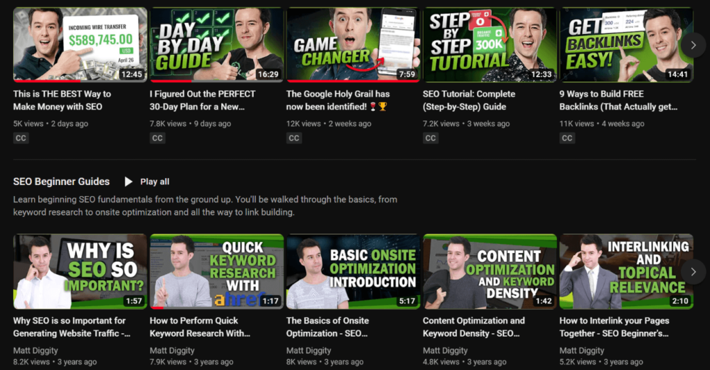Click '8.2K views • 3 years ago' text
Screen dimensions: 710x370
pyautogui.click(x=55, y=362)
